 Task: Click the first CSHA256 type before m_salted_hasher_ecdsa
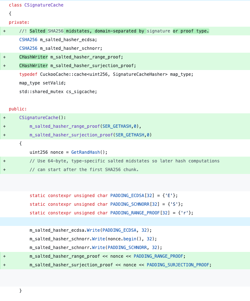(28, 40)
